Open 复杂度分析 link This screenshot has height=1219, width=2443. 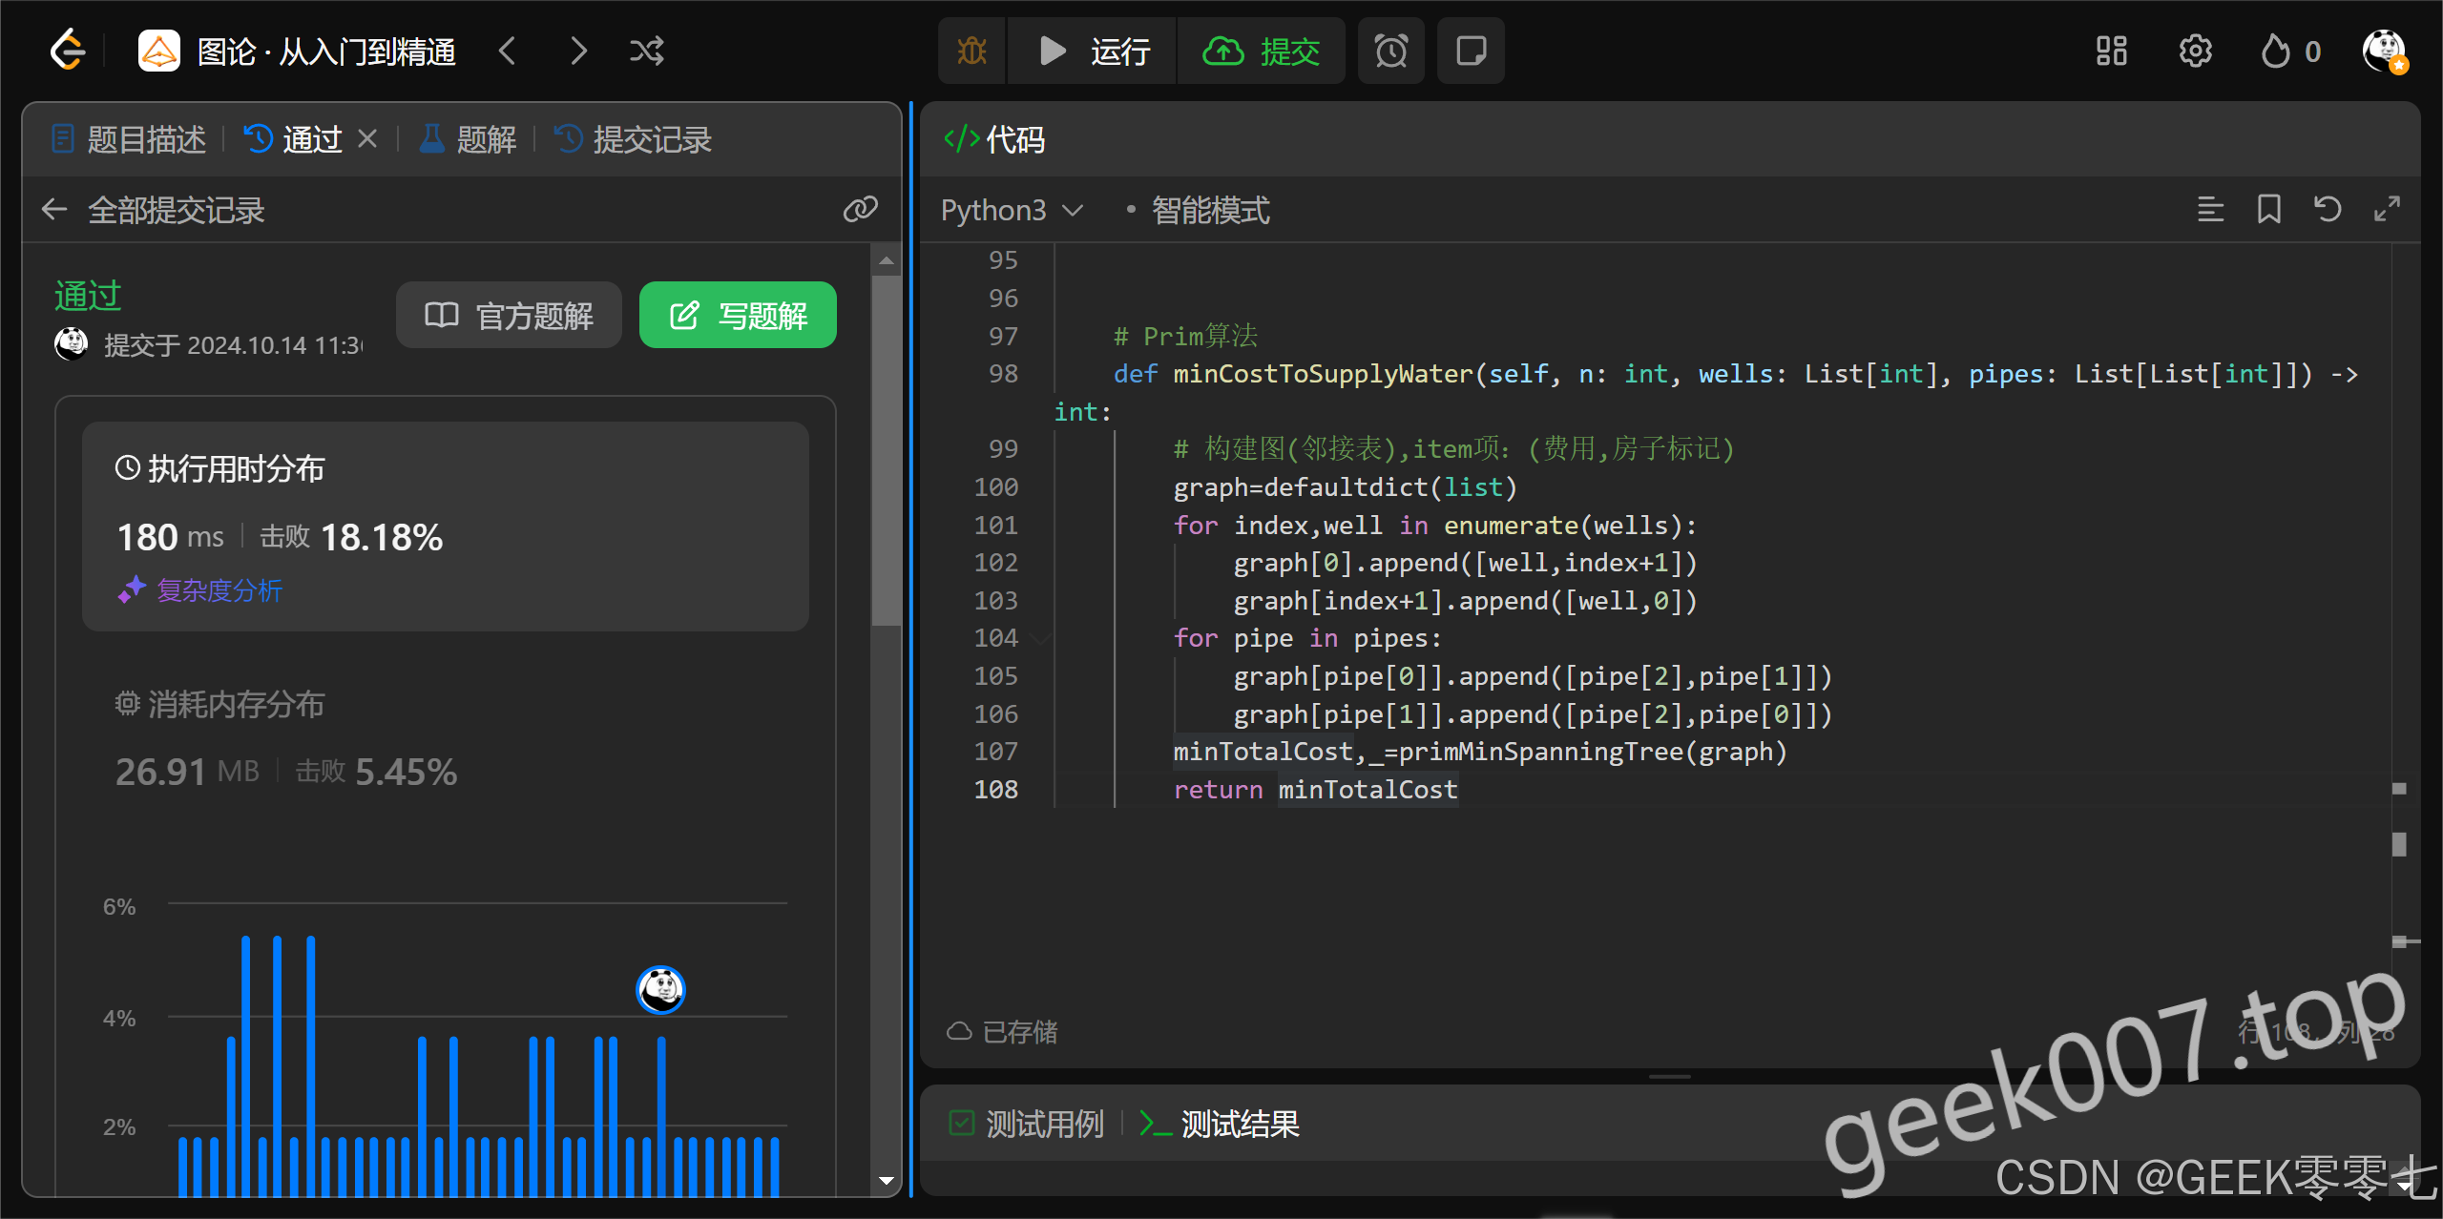pos(219,590)
